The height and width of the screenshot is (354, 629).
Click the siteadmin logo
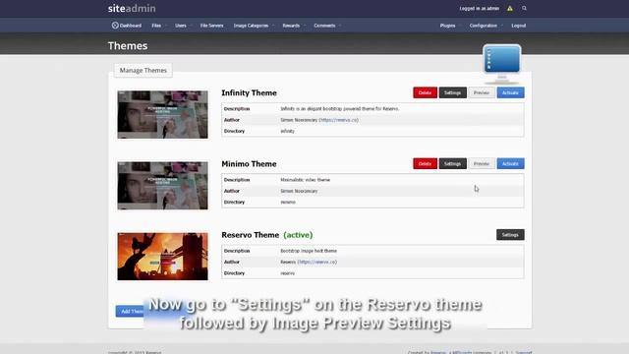point(132,9)
